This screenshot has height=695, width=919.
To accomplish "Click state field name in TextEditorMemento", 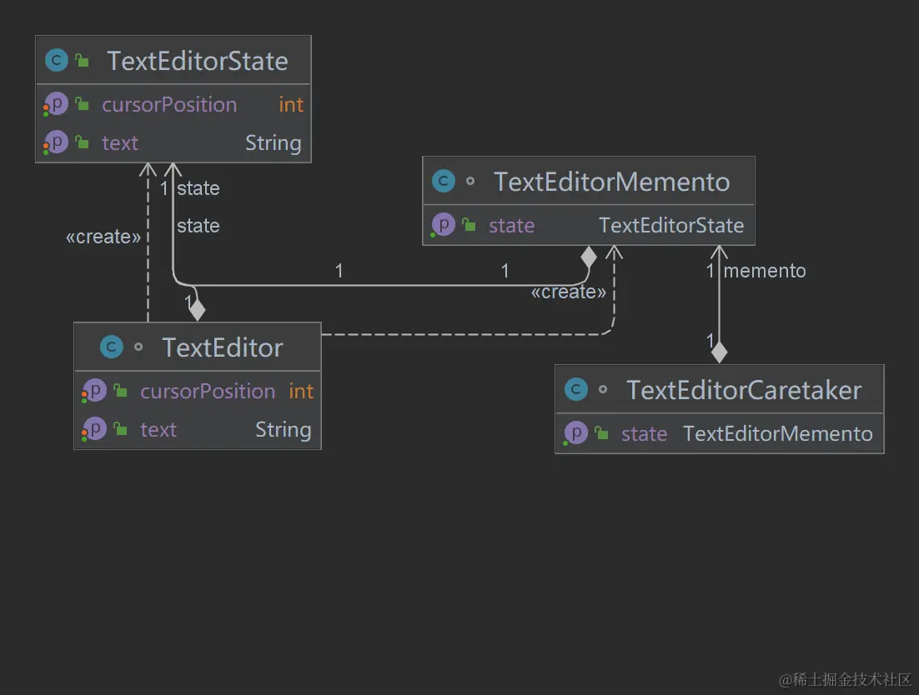I will click(512, 226).
